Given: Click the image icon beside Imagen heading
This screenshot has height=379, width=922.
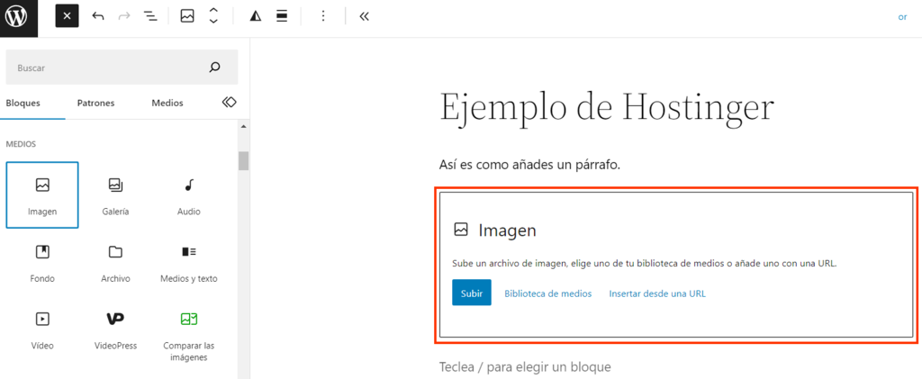Looking at the screenshot, I should [461, 230].
